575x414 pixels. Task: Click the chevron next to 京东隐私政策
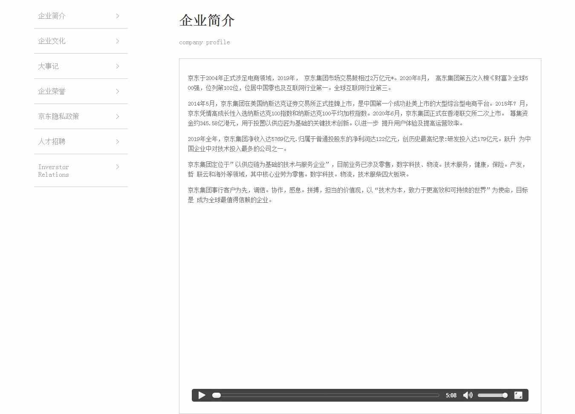118,116
